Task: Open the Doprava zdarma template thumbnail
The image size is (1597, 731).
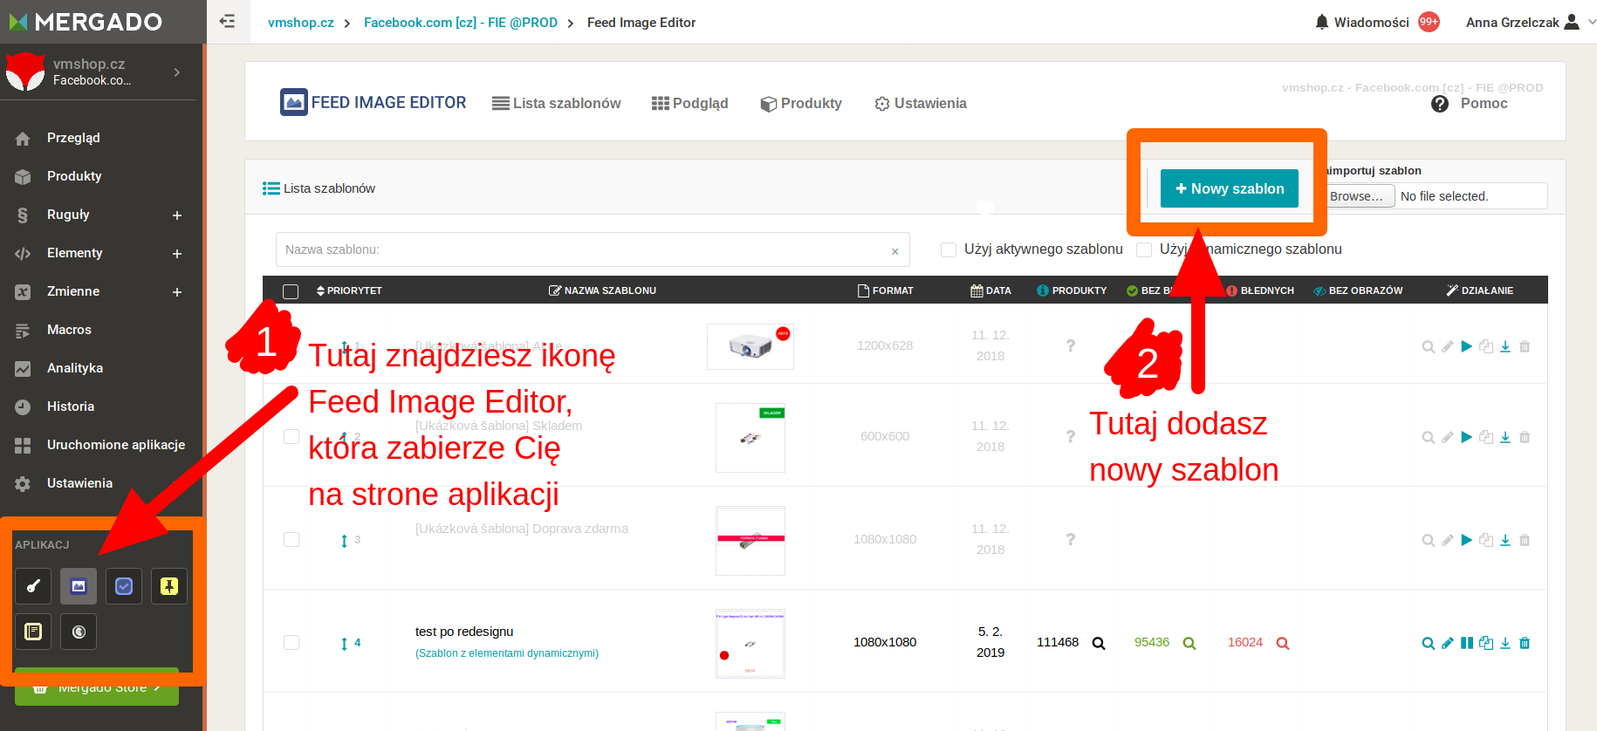Action: click(x=751, y=541)
